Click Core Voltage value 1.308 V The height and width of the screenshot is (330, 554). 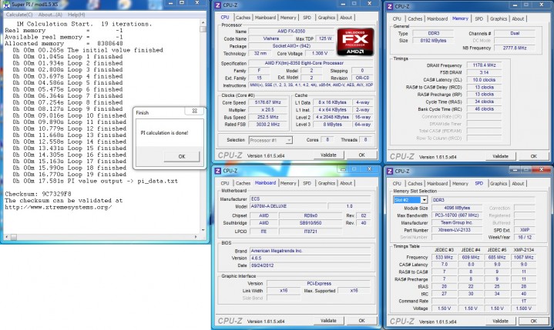(x=320, y=54)
